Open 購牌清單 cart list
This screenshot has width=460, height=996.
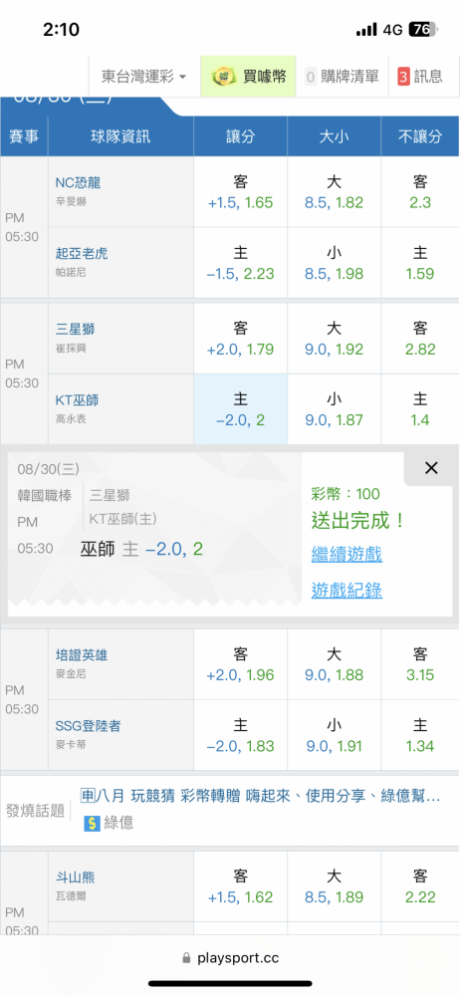pyautogui.click(x=342, y=77)
